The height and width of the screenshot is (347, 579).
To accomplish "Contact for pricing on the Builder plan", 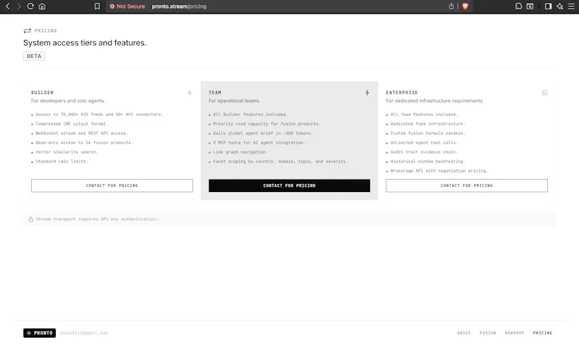I will coord(112,185).
